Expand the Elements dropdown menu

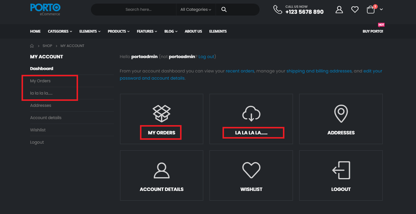[x=90, y=31]
